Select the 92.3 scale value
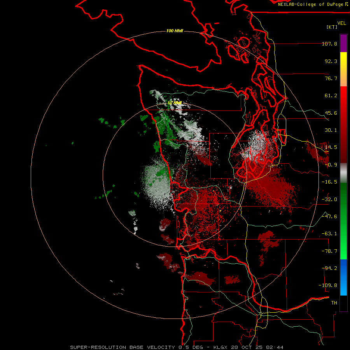Viewport: 350px width, 350px height. (331, 61)
